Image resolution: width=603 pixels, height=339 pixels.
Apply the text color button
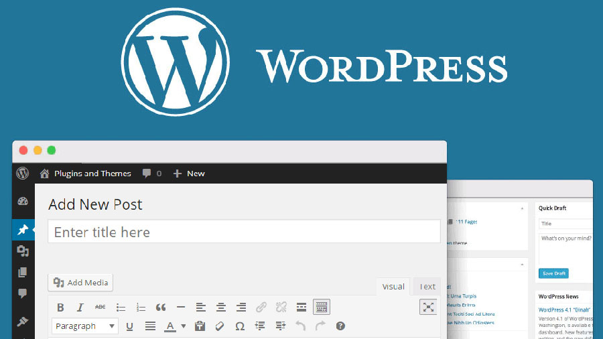click(x=170, y=326)
